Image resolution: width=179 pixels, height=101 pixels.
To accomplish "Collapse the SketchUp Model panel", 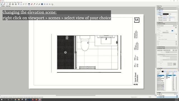I will 157,24.
